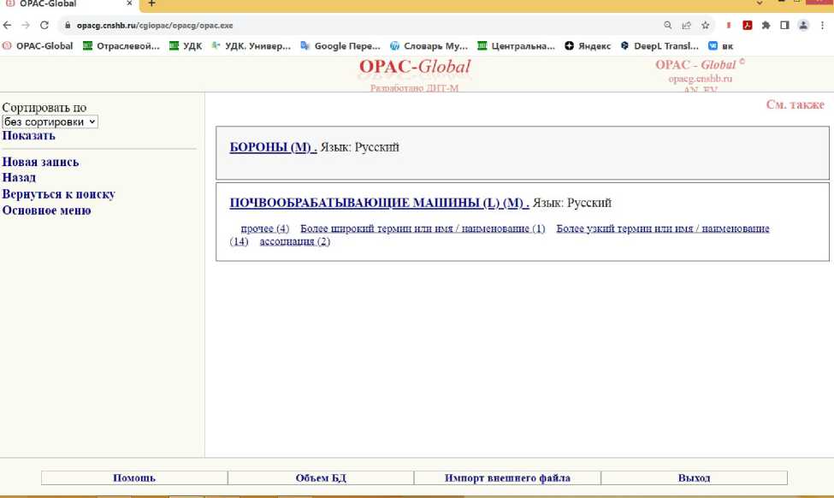
Task: Open the DeepL Transl... bookmark
Action: pos(660,45)
